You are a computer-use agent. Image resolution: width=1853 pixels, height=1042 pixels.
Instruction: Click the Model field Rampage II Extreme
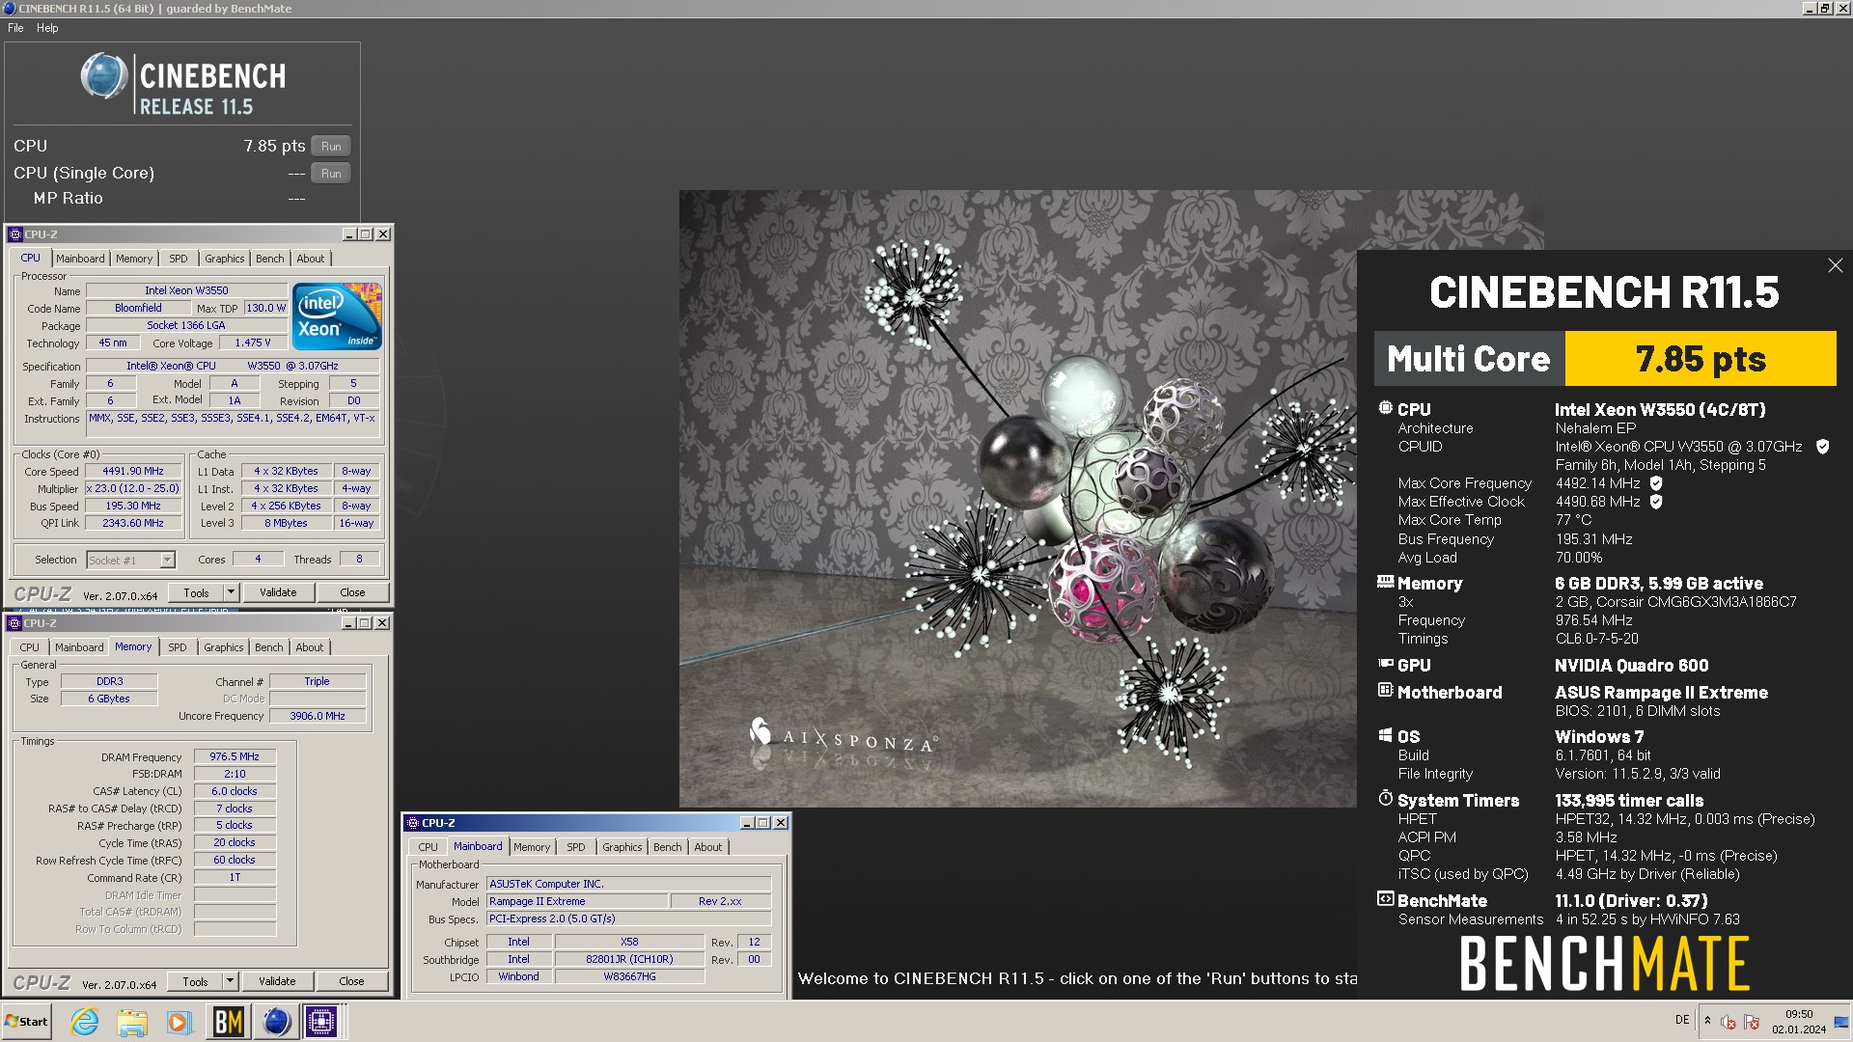coord(577,901)
